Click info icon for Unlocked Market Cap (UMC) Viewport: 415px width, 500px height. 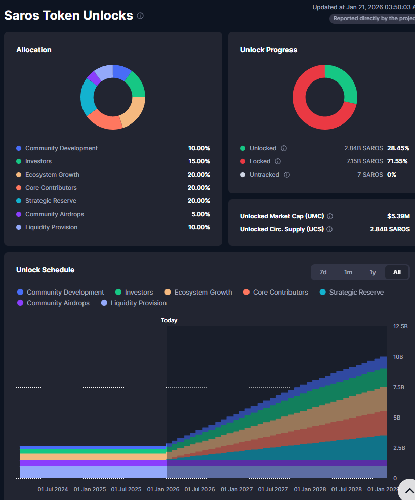(x=330, y=216)
